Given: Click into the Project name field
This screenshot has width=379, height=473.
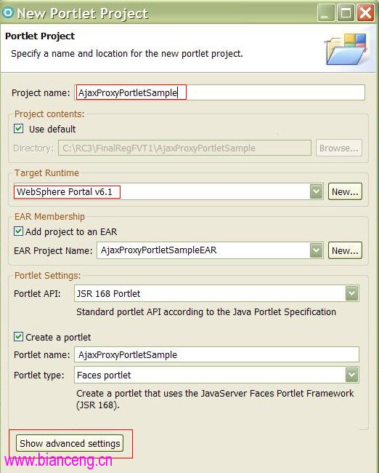Looking at the screenshot, I should point(220,92).
